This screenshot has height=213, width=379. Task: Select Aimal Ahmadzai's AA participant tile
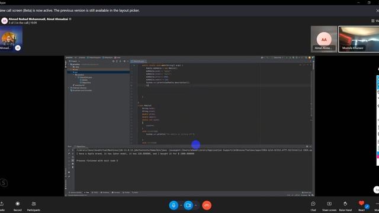tap(324, 39)
